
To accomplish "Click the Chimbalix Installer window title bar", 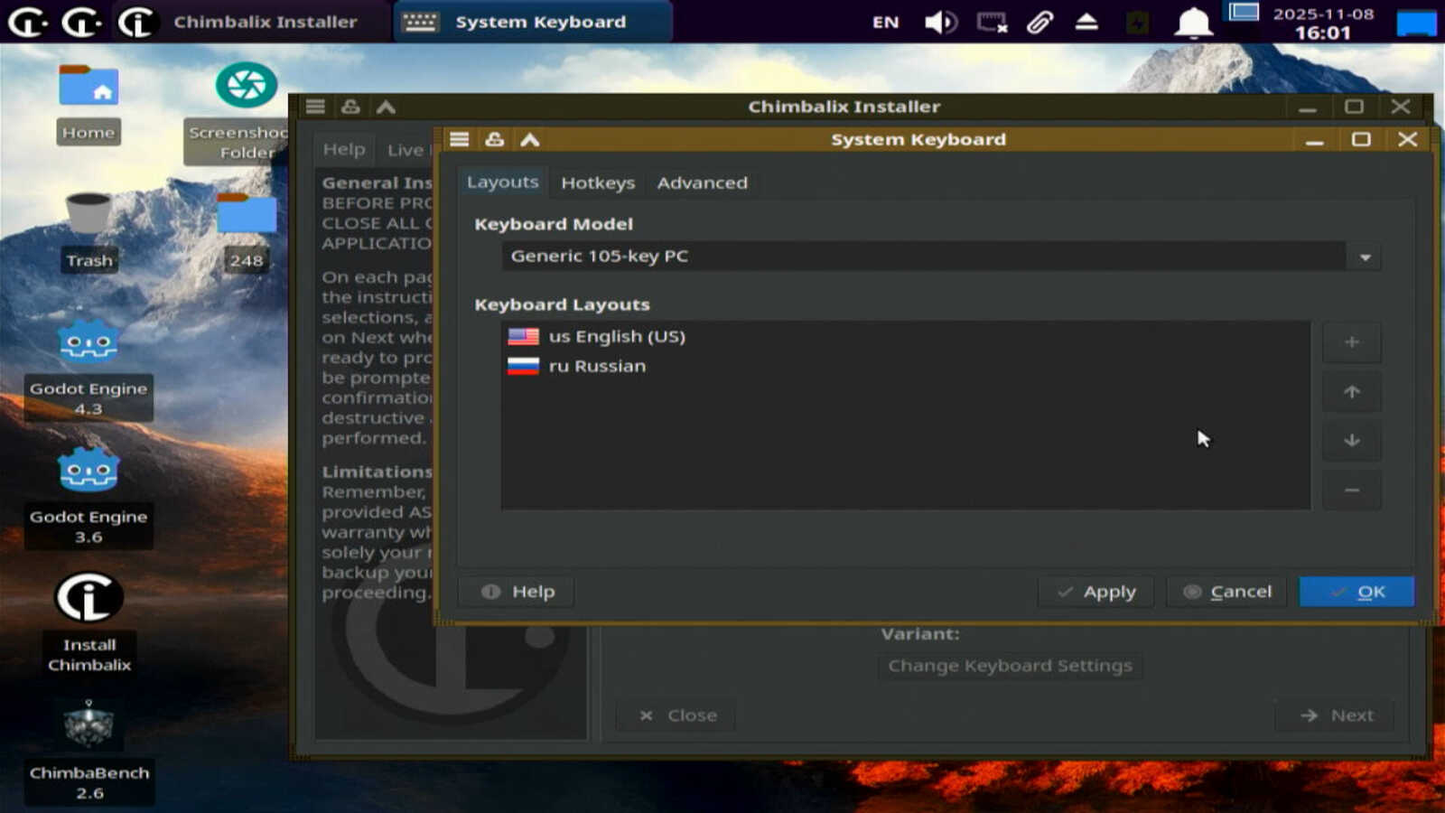I will 844,107.
